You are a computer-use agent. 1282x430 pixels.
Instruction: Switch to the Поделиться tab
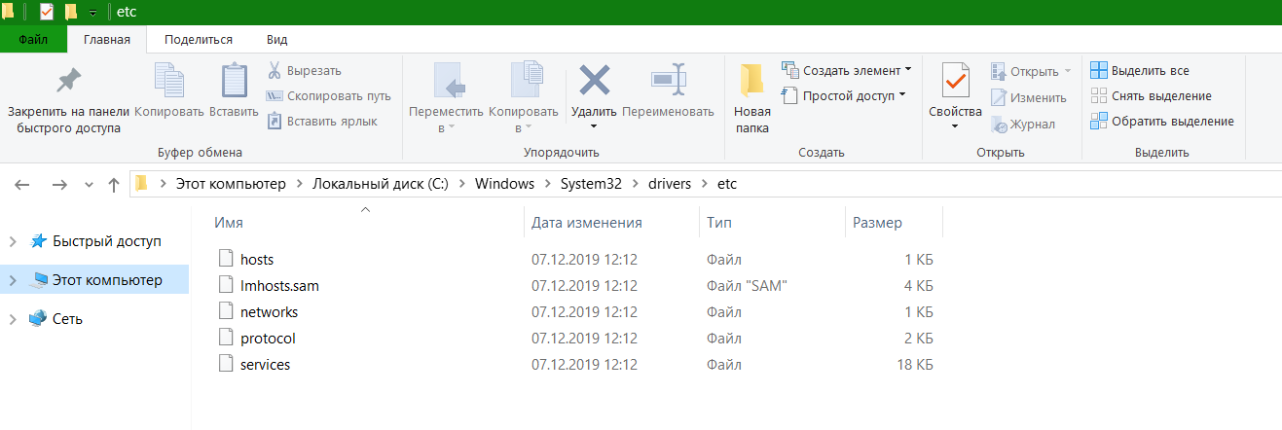click(199, 40)
